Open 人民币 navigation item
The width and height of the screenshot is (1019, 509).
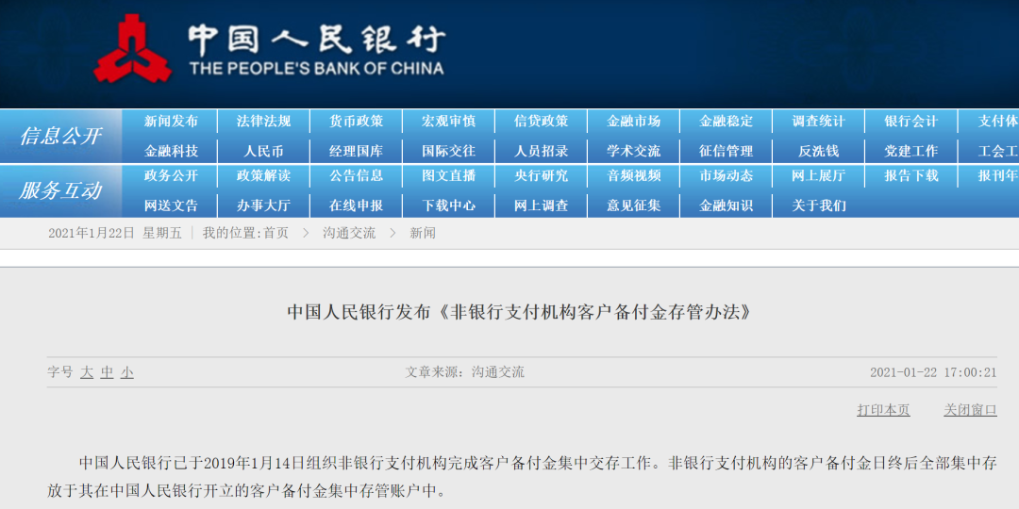[264, 151]
